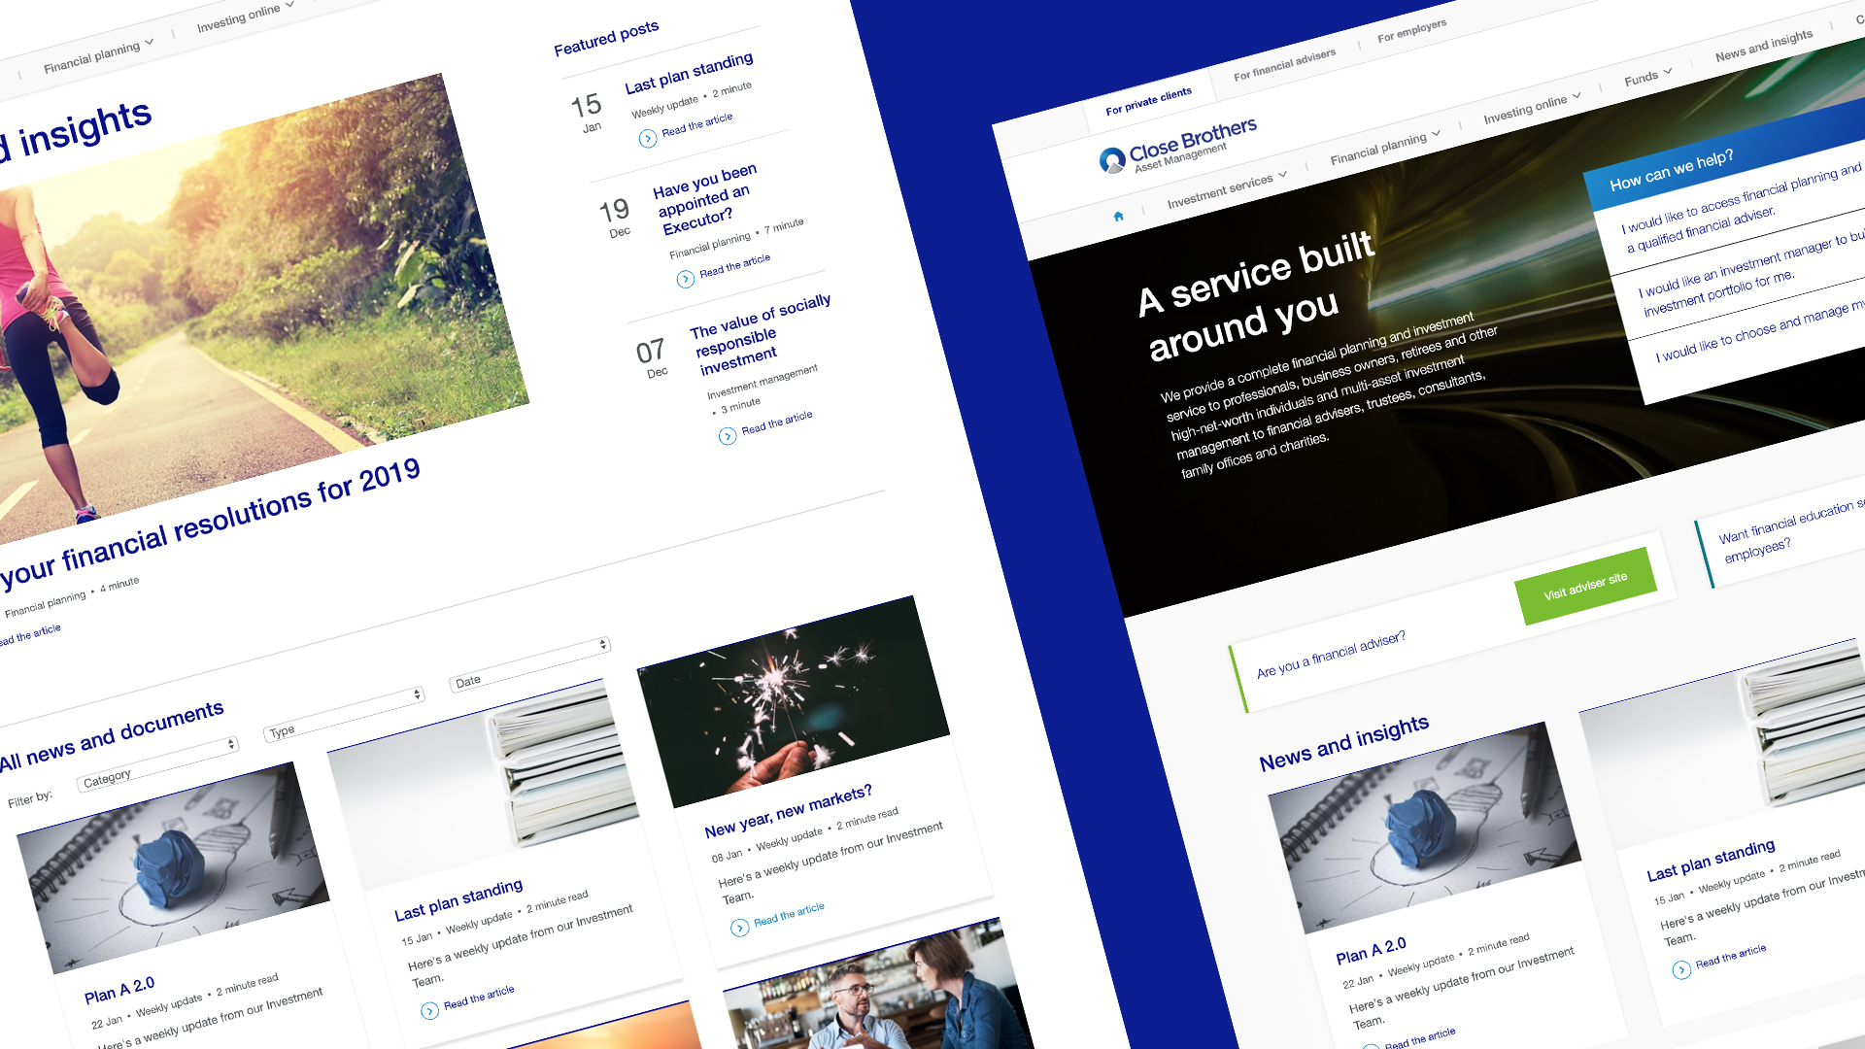The height and width of the screenshot is (1049, 1865).
Task: Click arrow icon under socially responsible investment post
Action: click(x=728, y=436)
